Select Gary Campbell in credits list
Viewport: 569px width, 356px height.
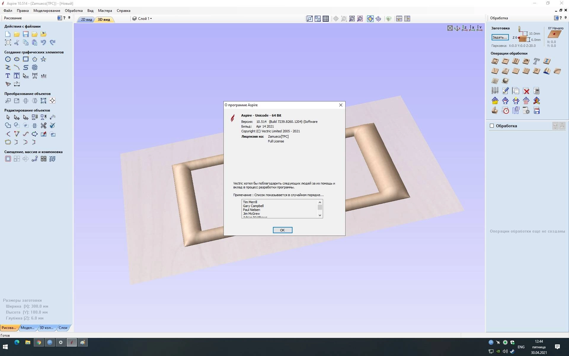pos(253,206)
